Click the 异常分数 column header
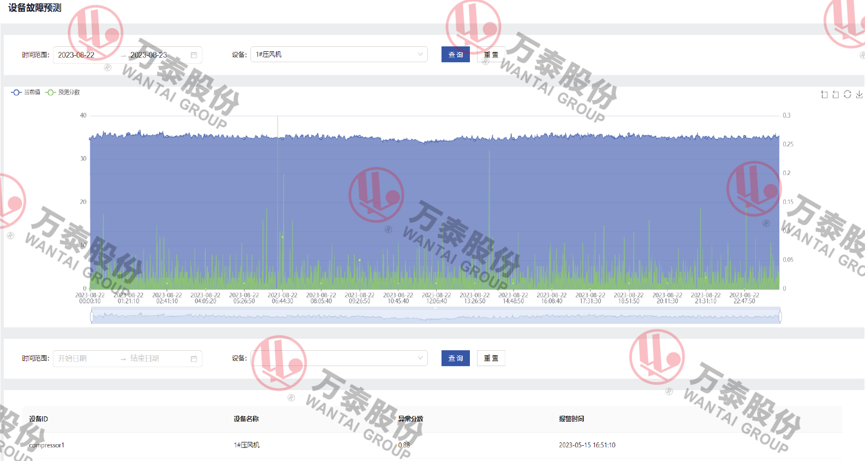865x461 pixels. [410, 419]
